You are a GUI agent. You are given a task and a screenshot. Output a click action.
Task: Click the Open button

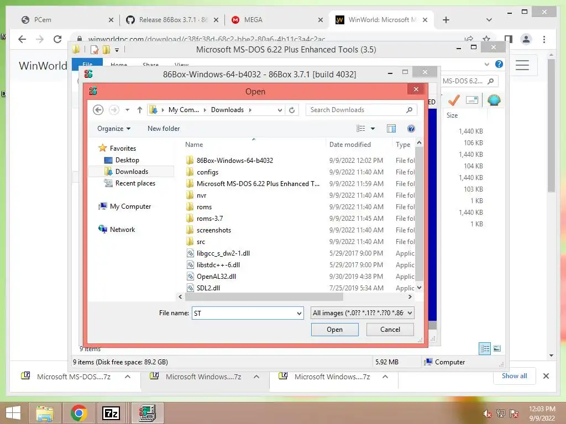(334, 330)
